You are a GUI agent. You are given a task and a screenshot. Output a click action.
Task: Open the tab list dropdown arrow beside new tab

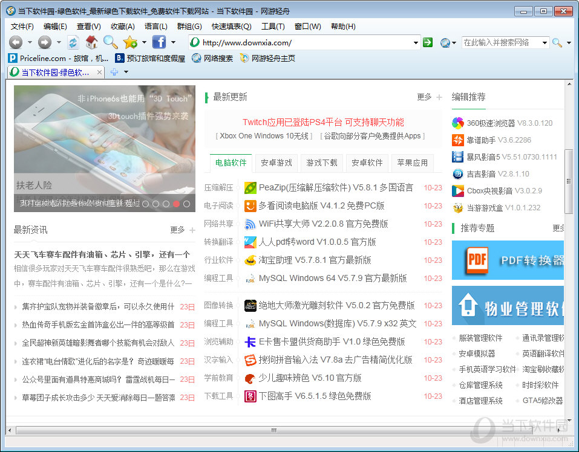click(126, 72)
